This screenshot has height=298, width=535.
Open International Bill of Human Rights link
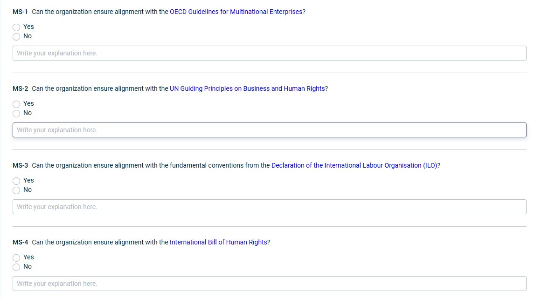click(218, 242)
